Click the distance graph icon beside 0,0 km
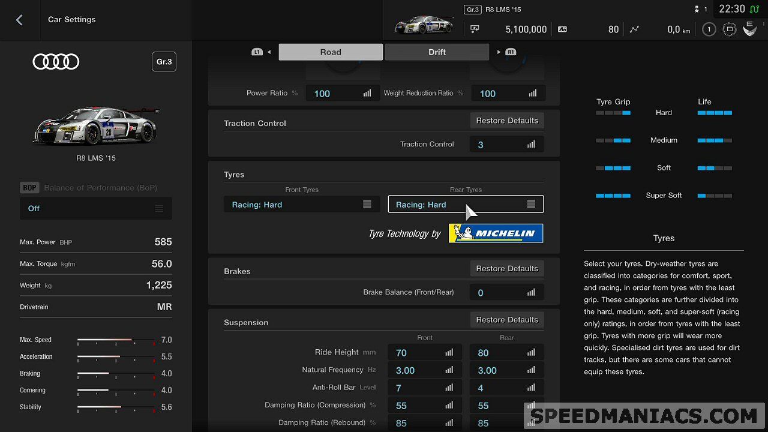 tap(634, 29)
